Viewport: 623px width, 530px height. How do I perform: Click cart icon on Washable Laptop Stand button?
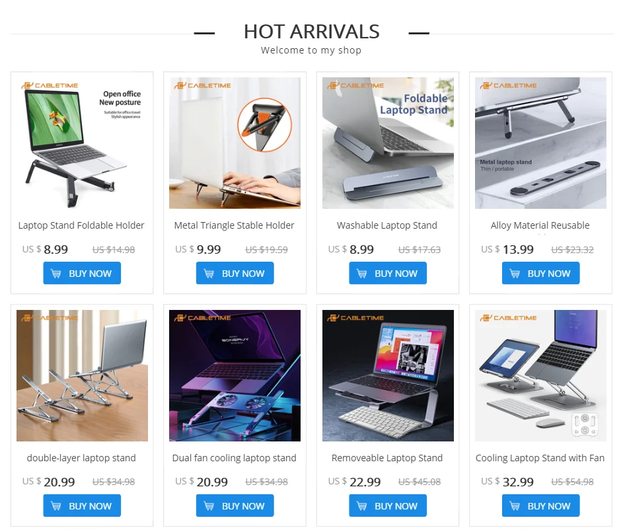click(362, 274)
